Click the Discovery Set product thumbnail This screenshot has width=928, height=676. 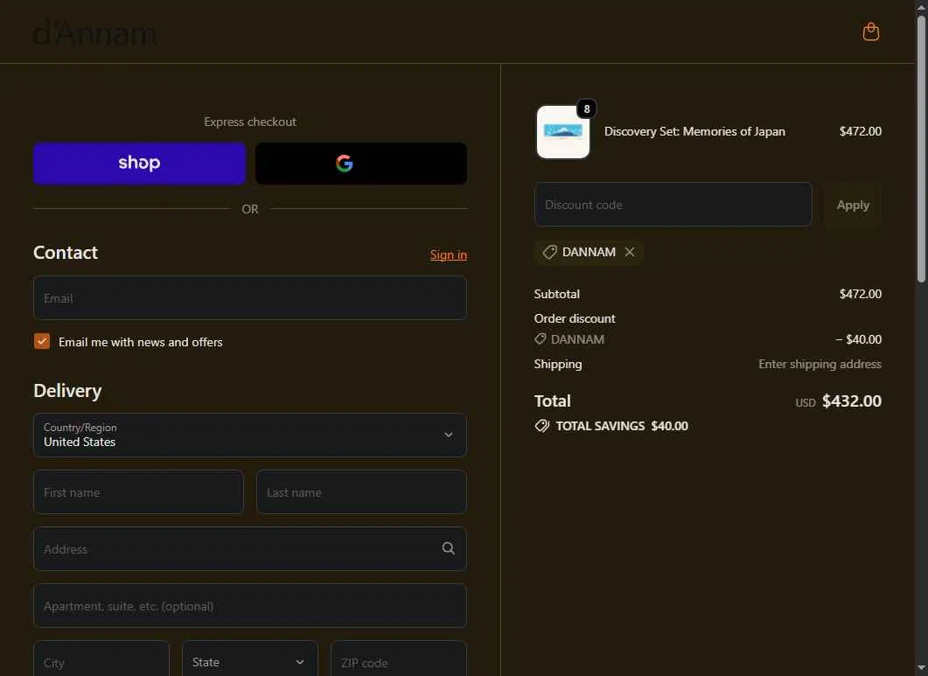point(563,132)
